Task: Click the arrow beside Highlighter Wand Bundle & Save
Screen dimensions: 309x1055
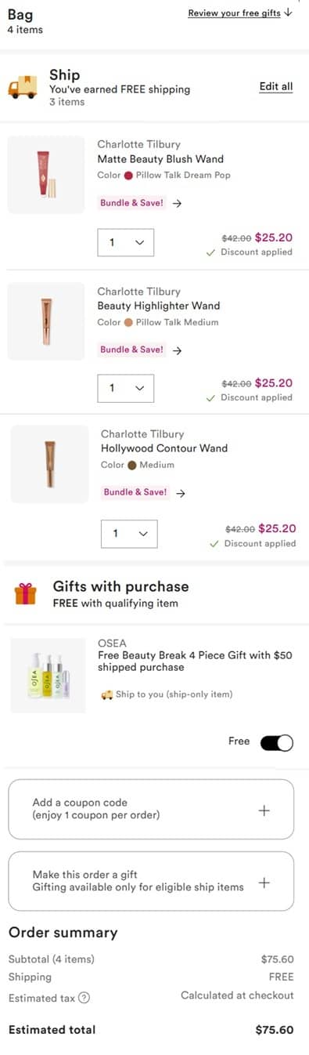Action: pos(178,350)
